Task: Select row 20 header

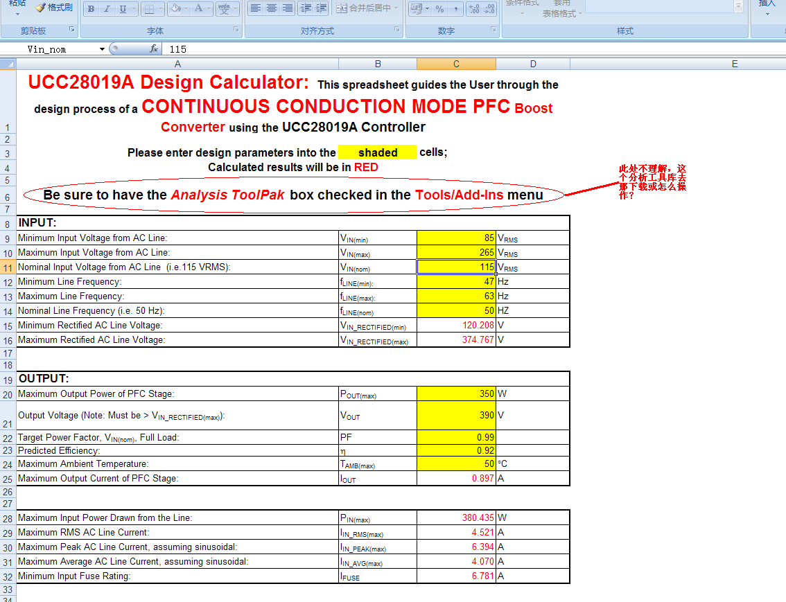Action: pyautogui.click(x=8, y=394)
